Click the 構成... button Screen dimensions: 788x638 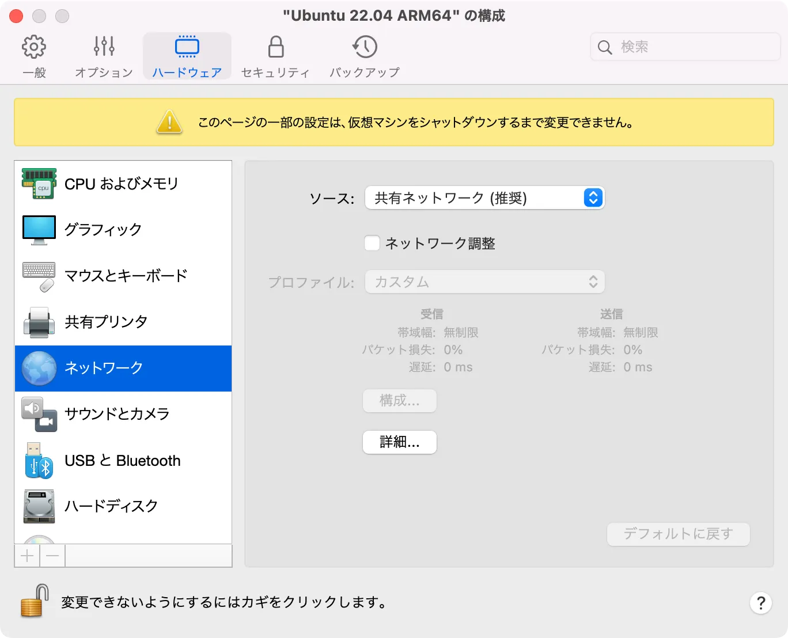(x=400, y=401)
